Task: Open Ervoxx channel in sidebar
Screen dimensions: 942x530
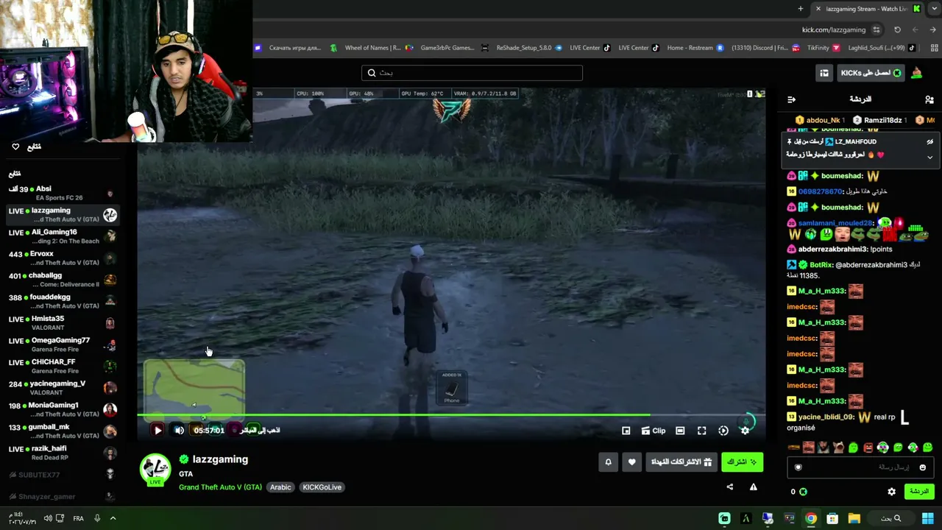Action: [63, 258]
